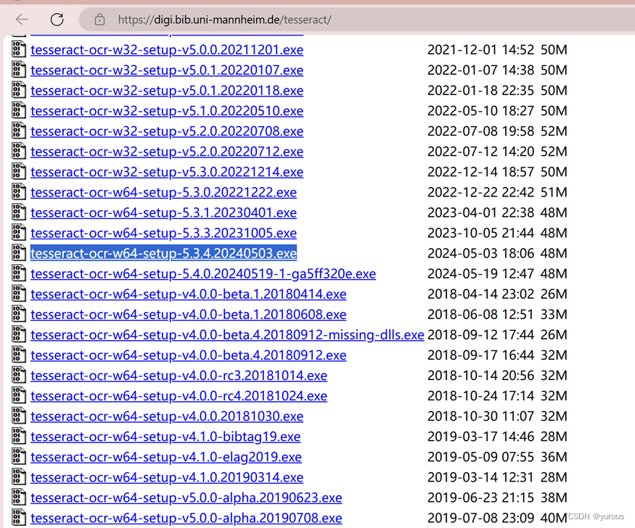Image resolution: width=635 pixels, height=528 pixels.
Task: Click file icon beside w32-setup-v5.2.0.20220708.exe
Action: (x=19, y=131)
